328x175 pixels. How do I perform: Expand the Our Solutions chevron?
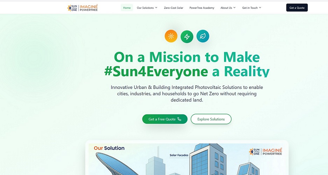pos(156,8)
